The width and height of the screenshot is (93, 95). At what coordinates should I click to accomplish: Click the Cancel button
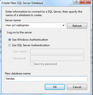coord(77,87)
